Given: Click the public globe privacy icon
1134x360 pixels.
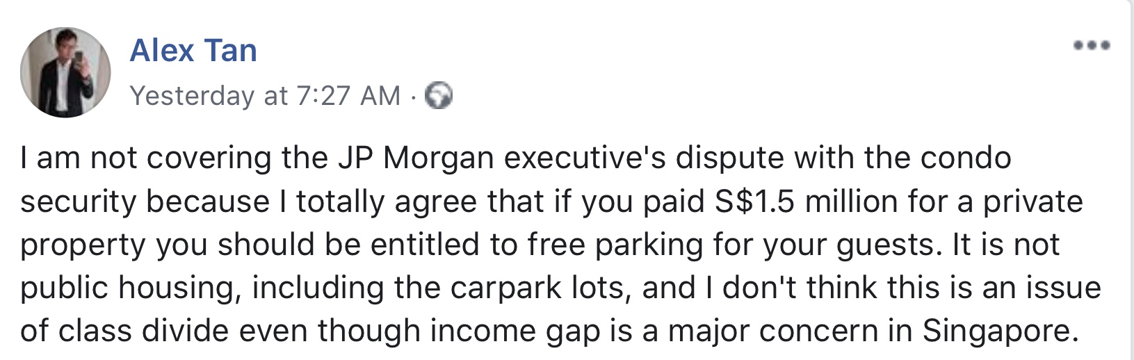Looking at the screenshot, I should coord(439,96).
